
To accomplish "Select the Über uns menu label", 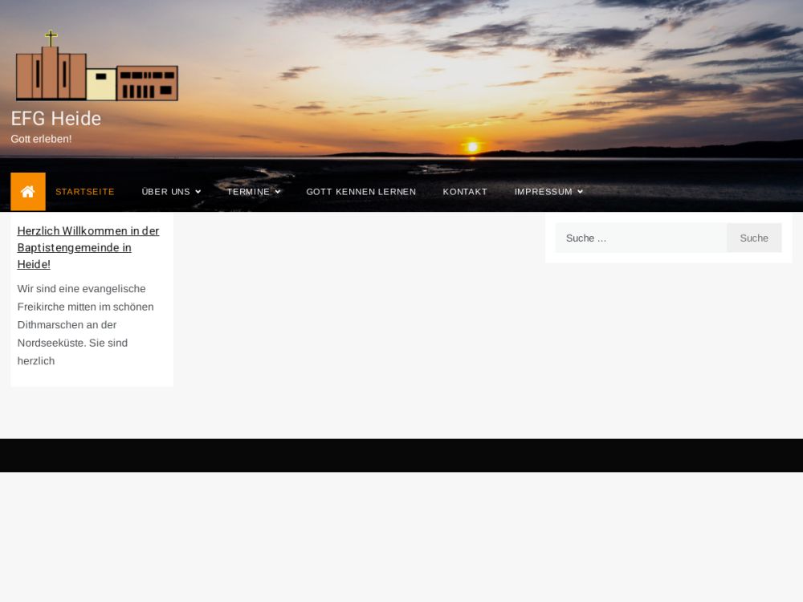I will (x=165, y=192).
